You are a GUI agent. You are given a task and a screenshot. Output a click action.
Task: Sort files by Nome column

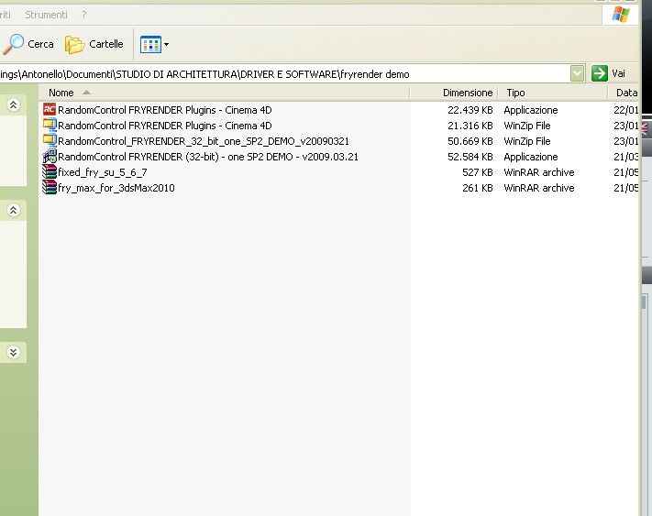coord(225,93)
